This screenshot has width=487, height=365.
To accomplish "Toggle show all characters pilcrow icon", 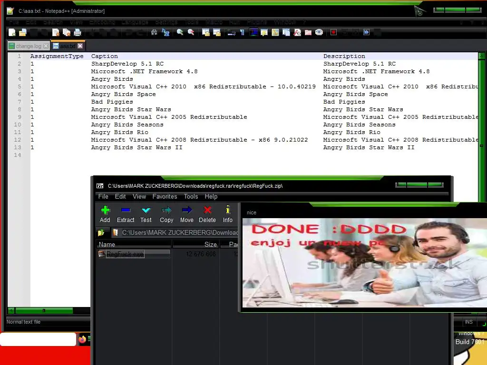I will click(242, 32).
